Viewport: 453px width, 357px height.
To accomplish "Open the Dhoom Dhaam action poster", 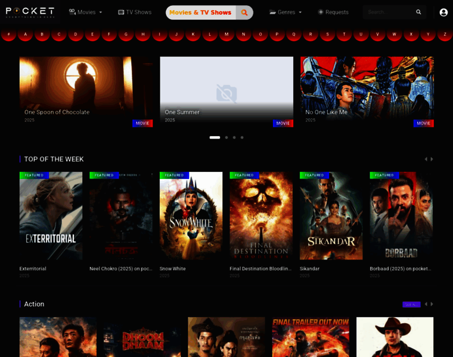I will tap(142, 337).
